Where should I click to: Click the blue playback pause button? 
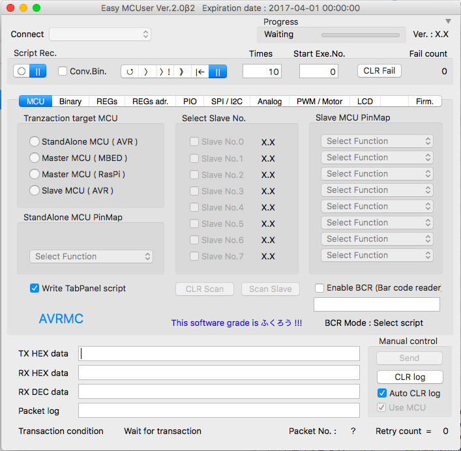[218, 72]
